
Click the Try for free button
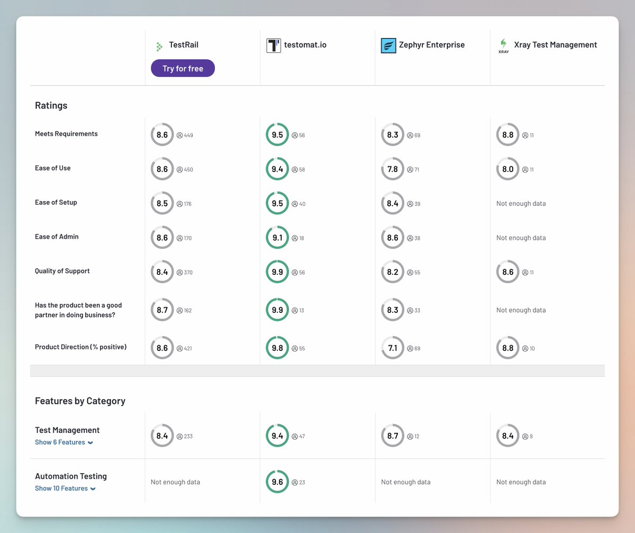point(183,68)
